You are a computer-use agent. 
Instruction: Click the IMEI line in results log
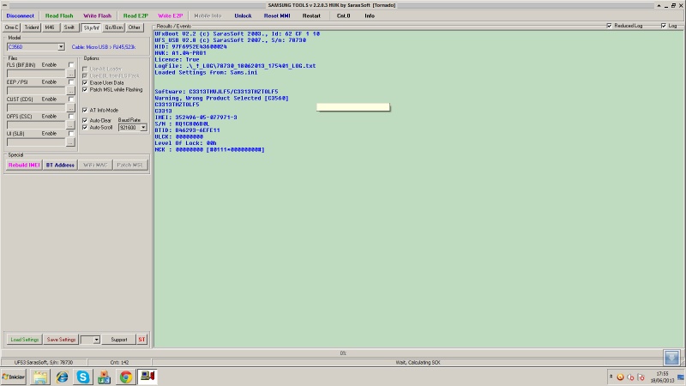tap(196, 118)
